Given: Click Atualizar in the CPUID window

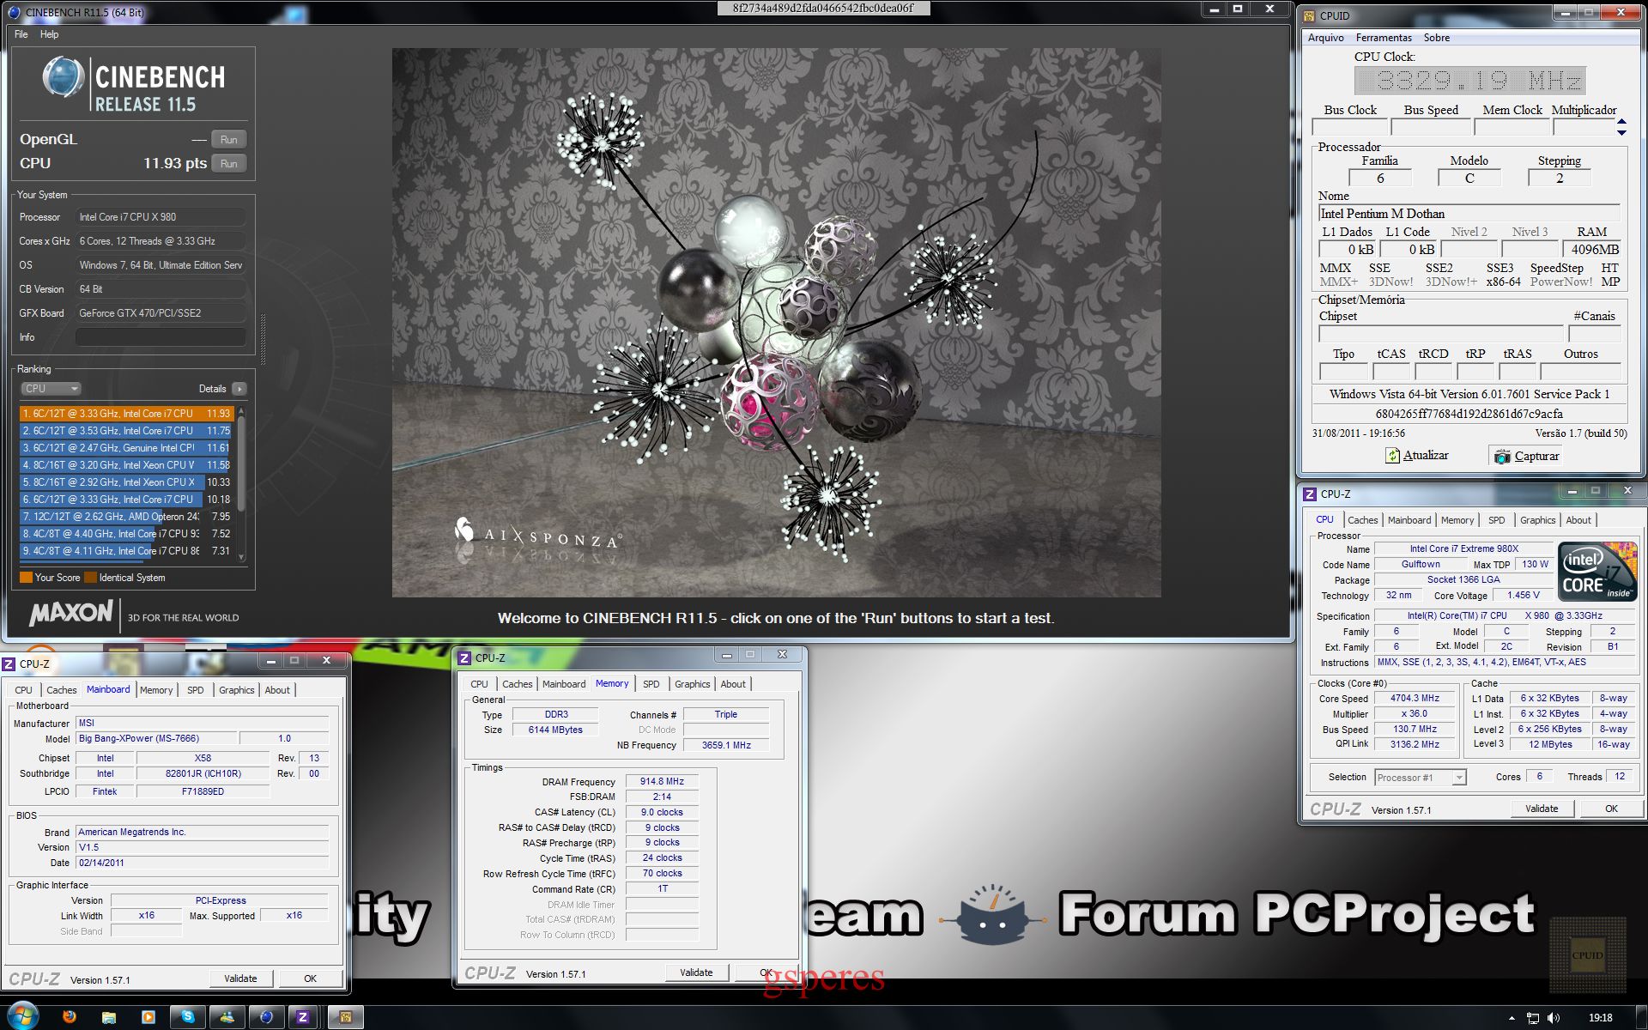Looking at the screenshot, I should (x=1417, y=456).
